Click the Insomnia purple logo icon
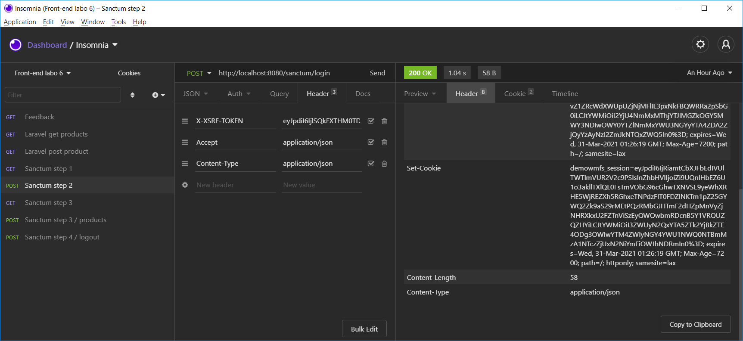The image size is (743, 341). (x=16, y=45)
